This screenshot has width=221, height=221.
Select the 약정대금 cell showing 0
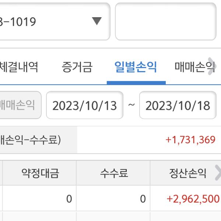[x=69, y=199]
